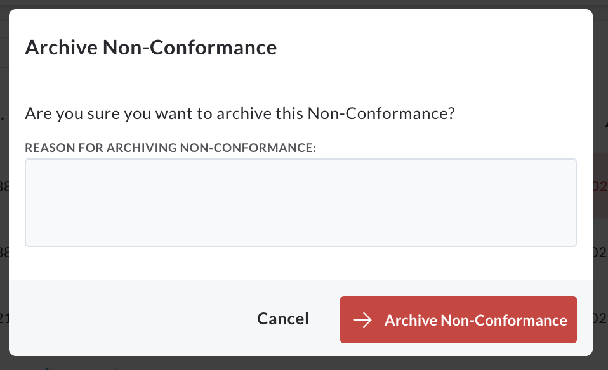Image resolution: width=608 pixels, height=370 pixels.
Task: Dismiss by clicking dimmed backdrop below dialog
Action: coord(304,364)
